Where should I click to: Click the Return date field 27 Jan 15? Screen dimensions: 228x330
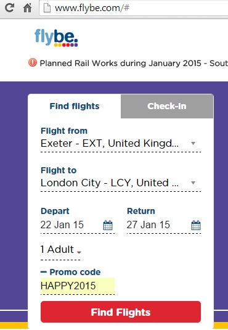click(x=164, y=225)
